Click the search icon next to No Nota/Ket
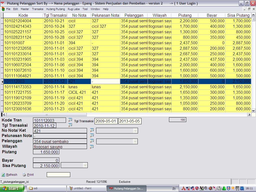The height and width of the screenshot is (192, 256). [92, 130]
